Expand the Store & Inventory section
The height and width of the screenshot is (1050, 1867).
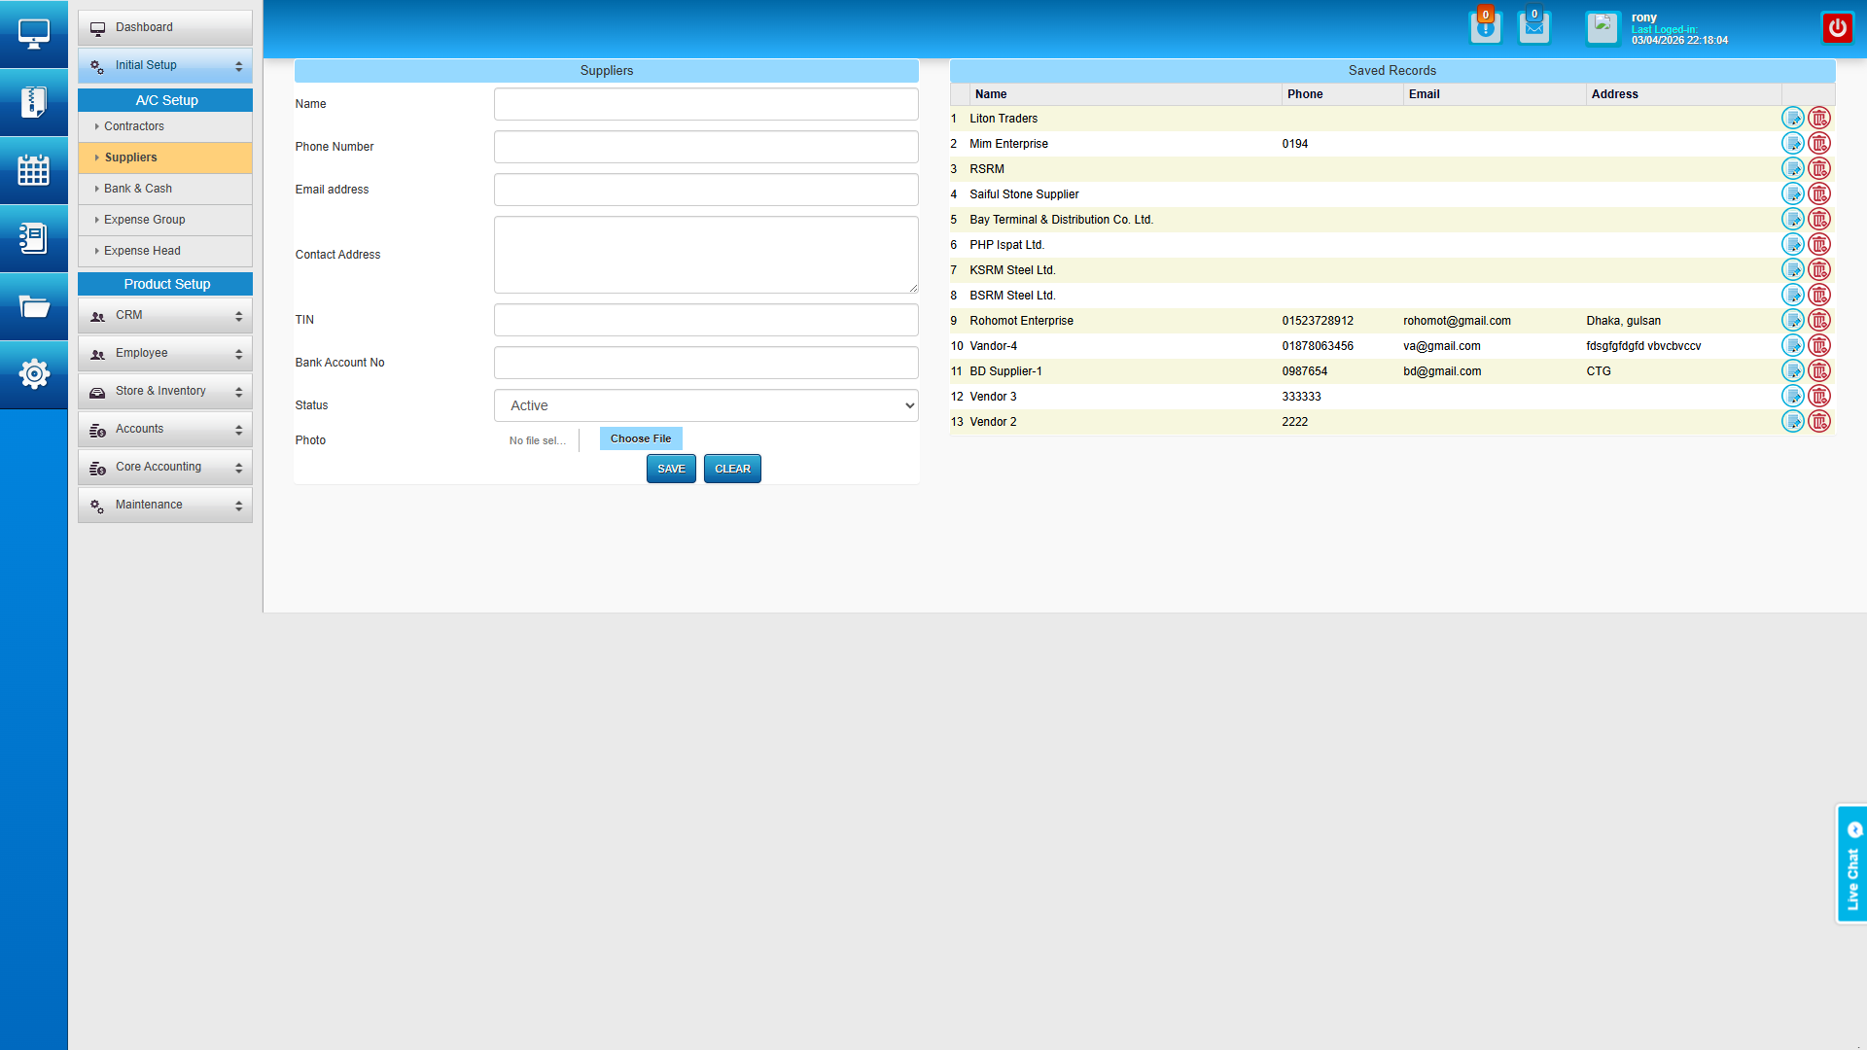pos(165,391)
